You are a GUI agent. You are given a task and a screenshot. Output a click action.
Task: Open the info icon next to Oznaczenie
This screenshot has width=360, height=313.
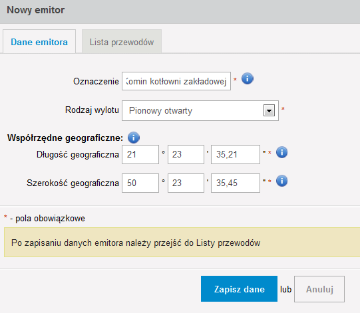click(x=248, y=78)
